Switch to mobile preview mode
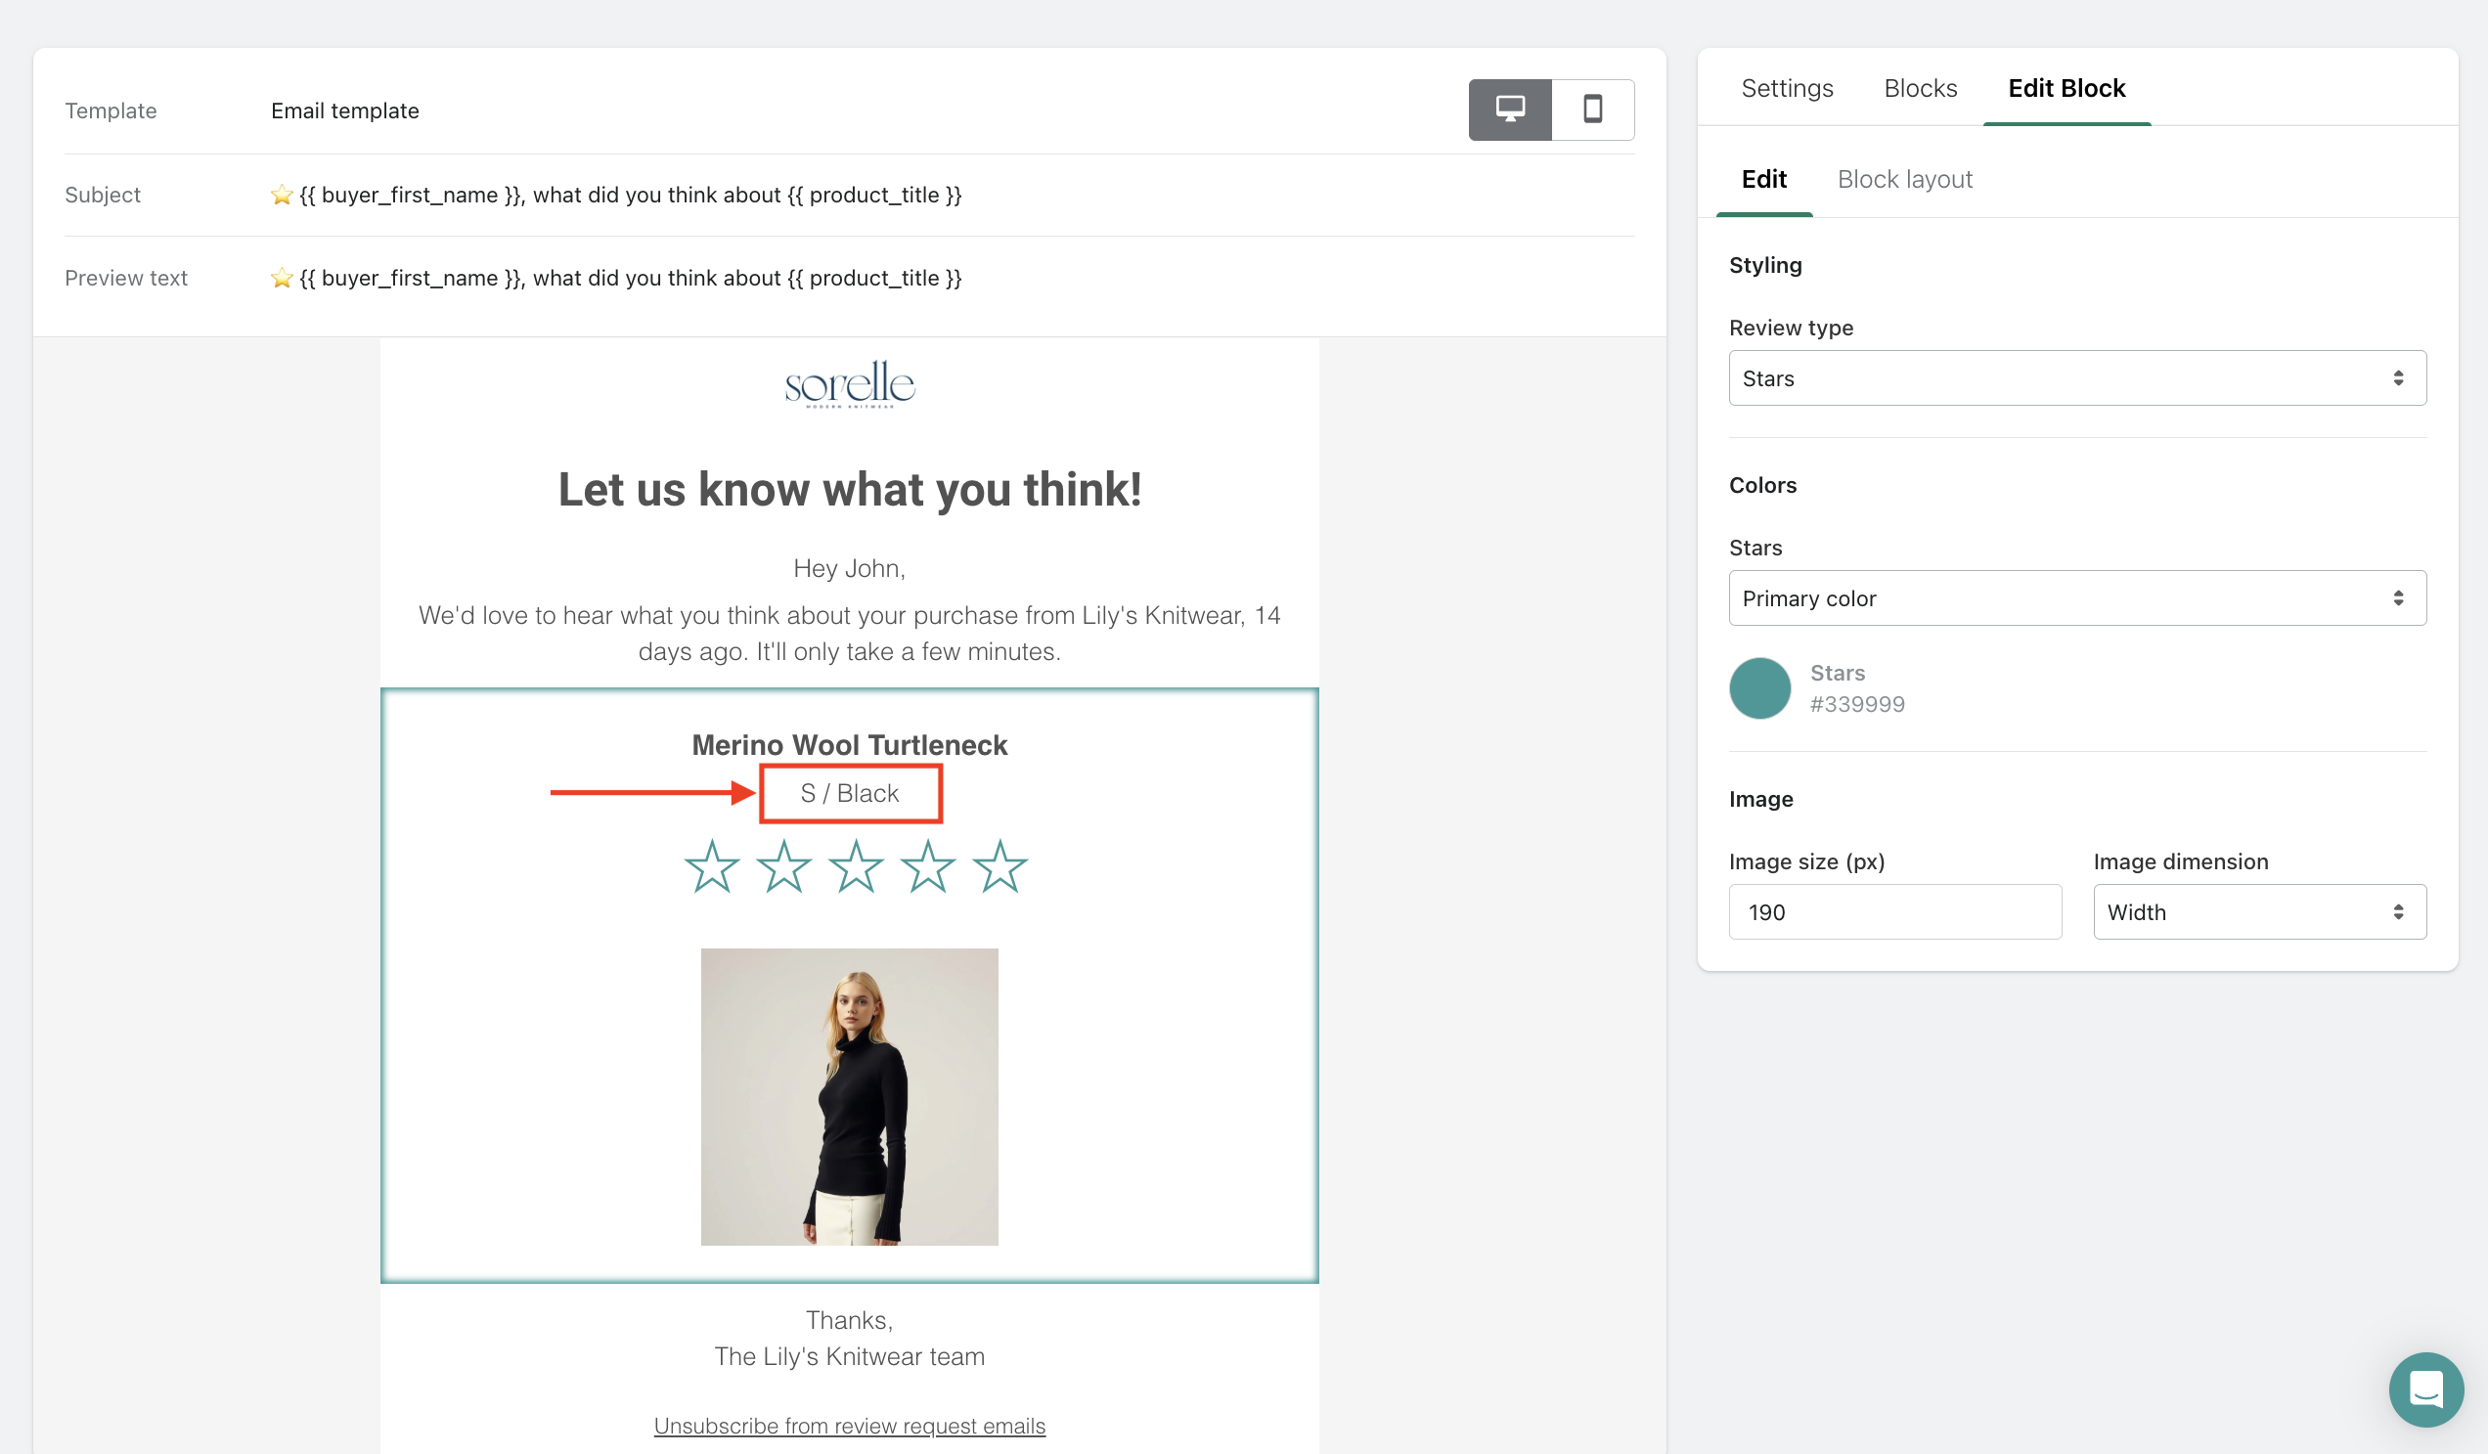This screenshot has height=1454, width=2488. (1591, 110)
